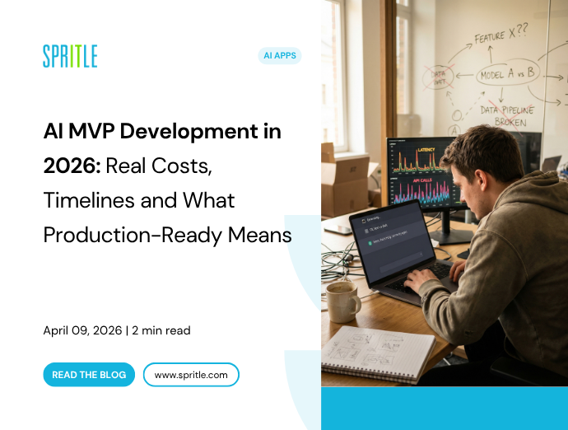Click the coffee mug on the desk
This screenshot has height=430, width=568.
coord(342,301)
